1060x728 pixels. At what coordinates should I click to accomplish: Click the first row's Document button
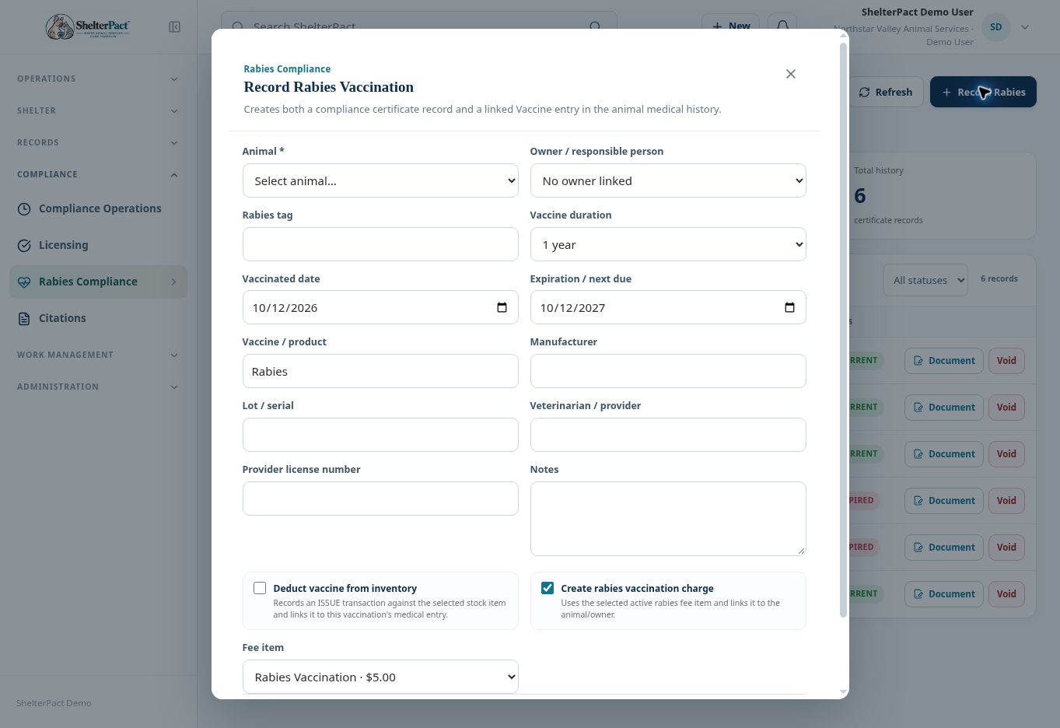coord(944,361)
